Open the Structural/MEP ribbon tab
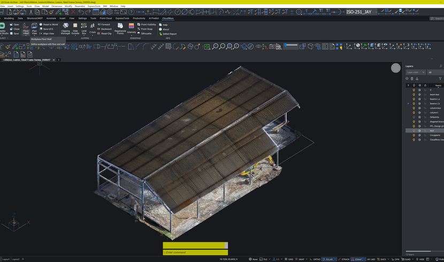Viewport: 444px width, 262px height. point(35,18)
